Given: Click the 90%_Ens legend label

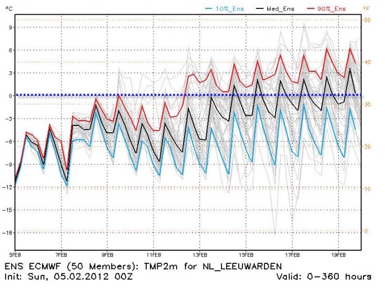Looking at the screenshot, I should click(x=331, y=9).
